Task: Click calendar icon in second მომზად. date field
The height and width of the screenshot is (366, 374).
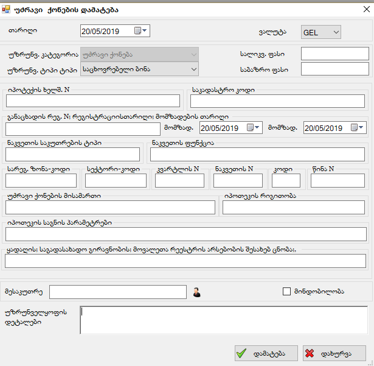Action: pos(355,128)
